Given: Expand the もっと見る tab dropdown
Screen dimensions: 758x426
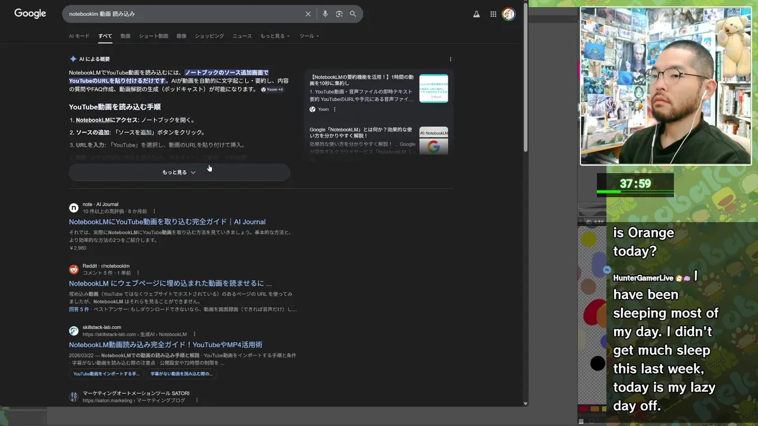Looking at the screenshot, I should (275, 36).
